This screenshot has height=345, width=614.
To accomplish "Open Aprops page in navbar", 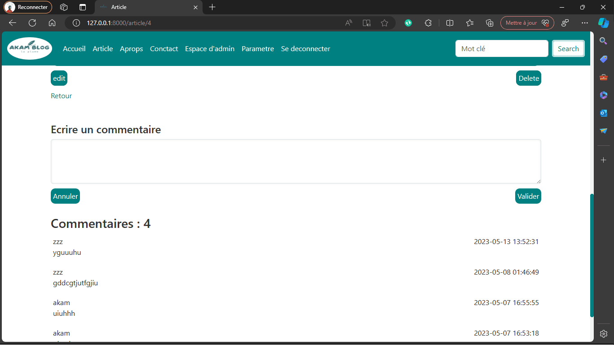I will point(132,49).
